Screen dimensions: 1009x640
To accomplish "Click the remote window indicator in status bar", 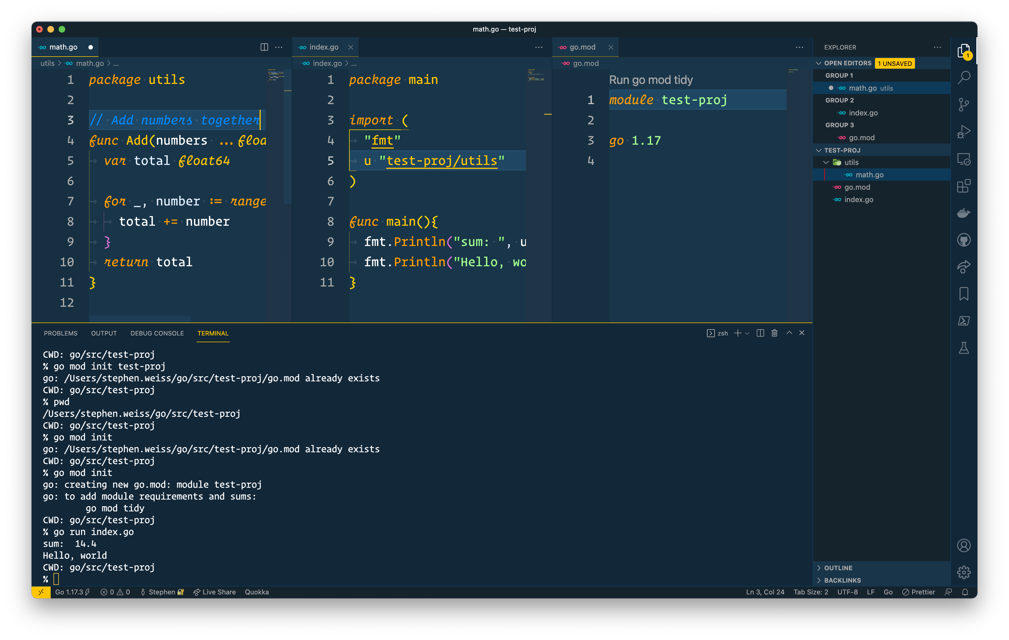I will tap(41, 592).
